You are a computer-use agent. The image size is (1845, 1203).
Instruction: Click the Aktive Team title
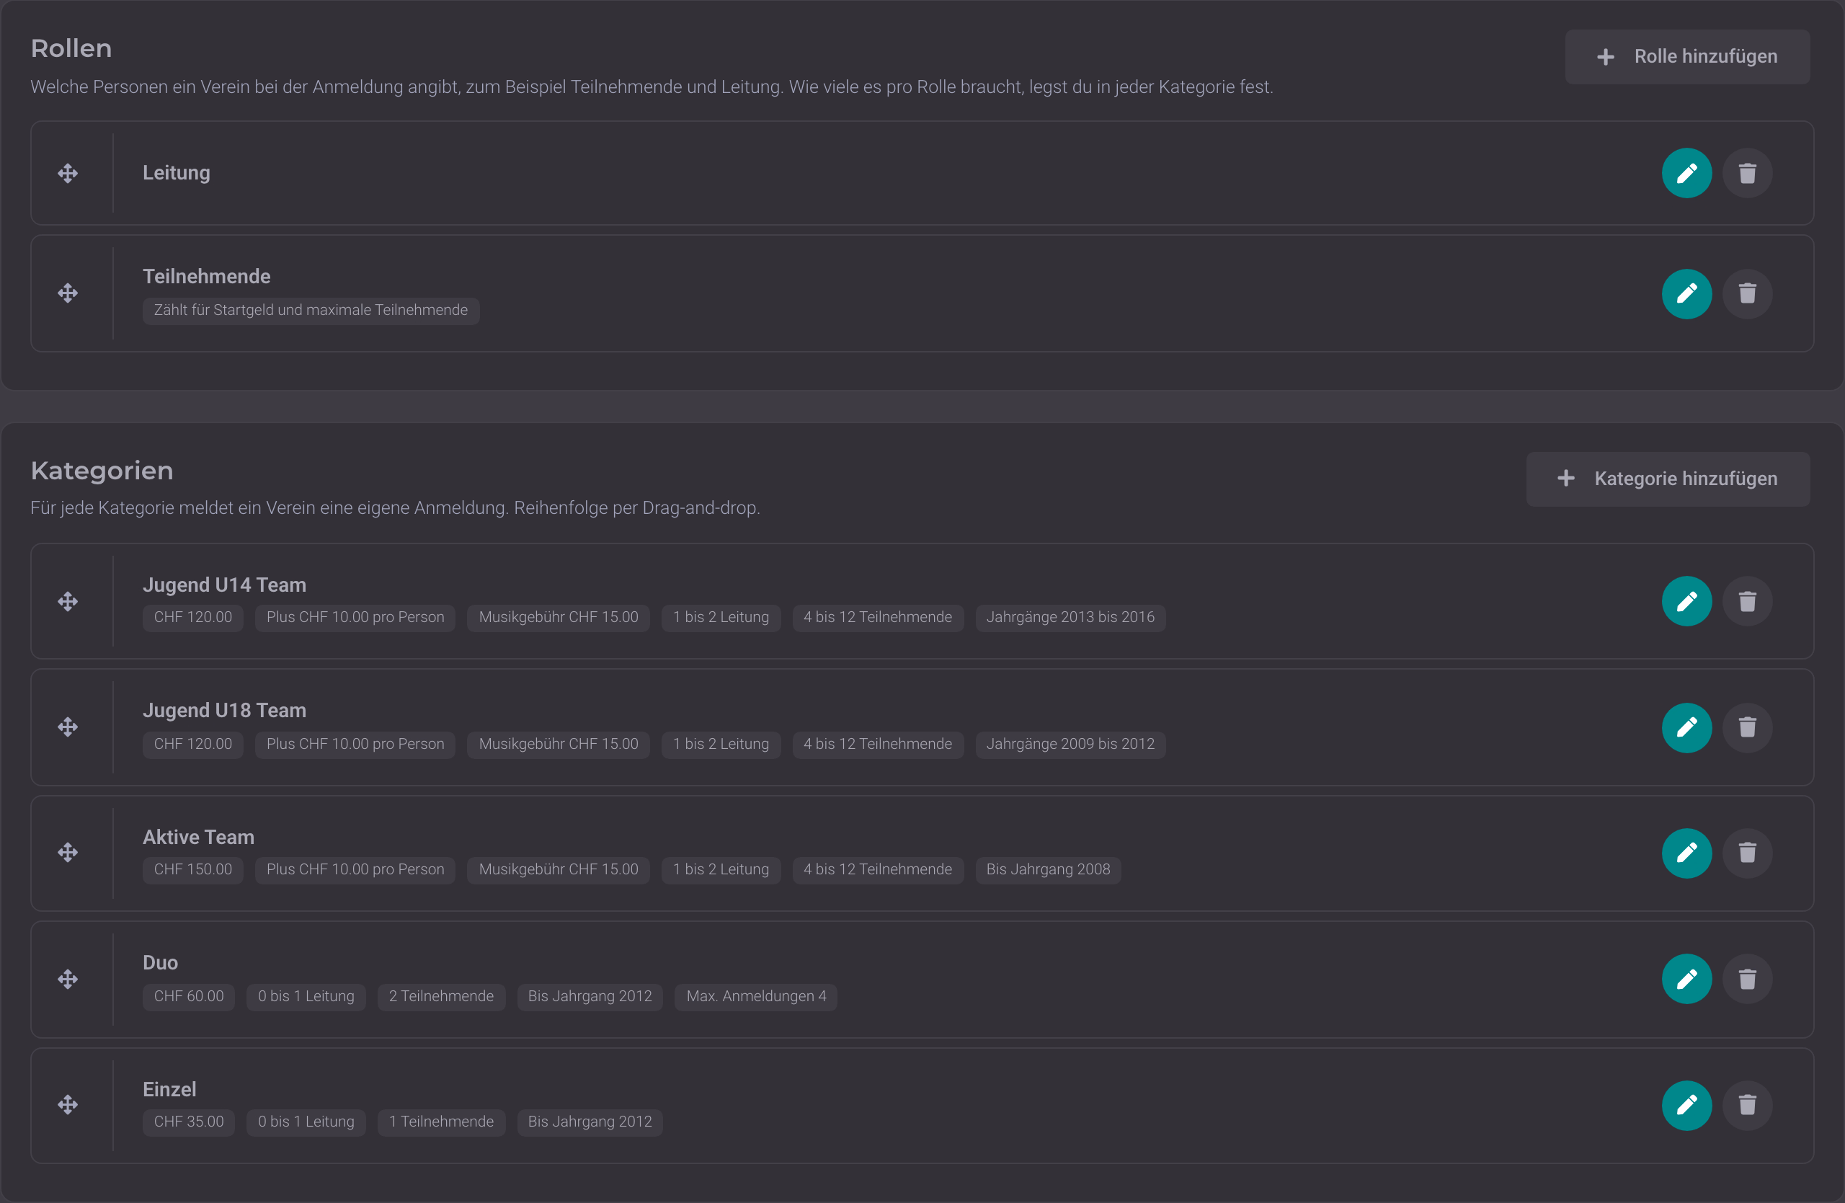point(198,837)
